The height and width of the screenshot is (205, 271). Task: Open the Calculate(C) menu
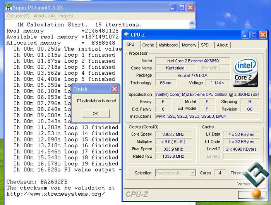[x=18, y=16]
